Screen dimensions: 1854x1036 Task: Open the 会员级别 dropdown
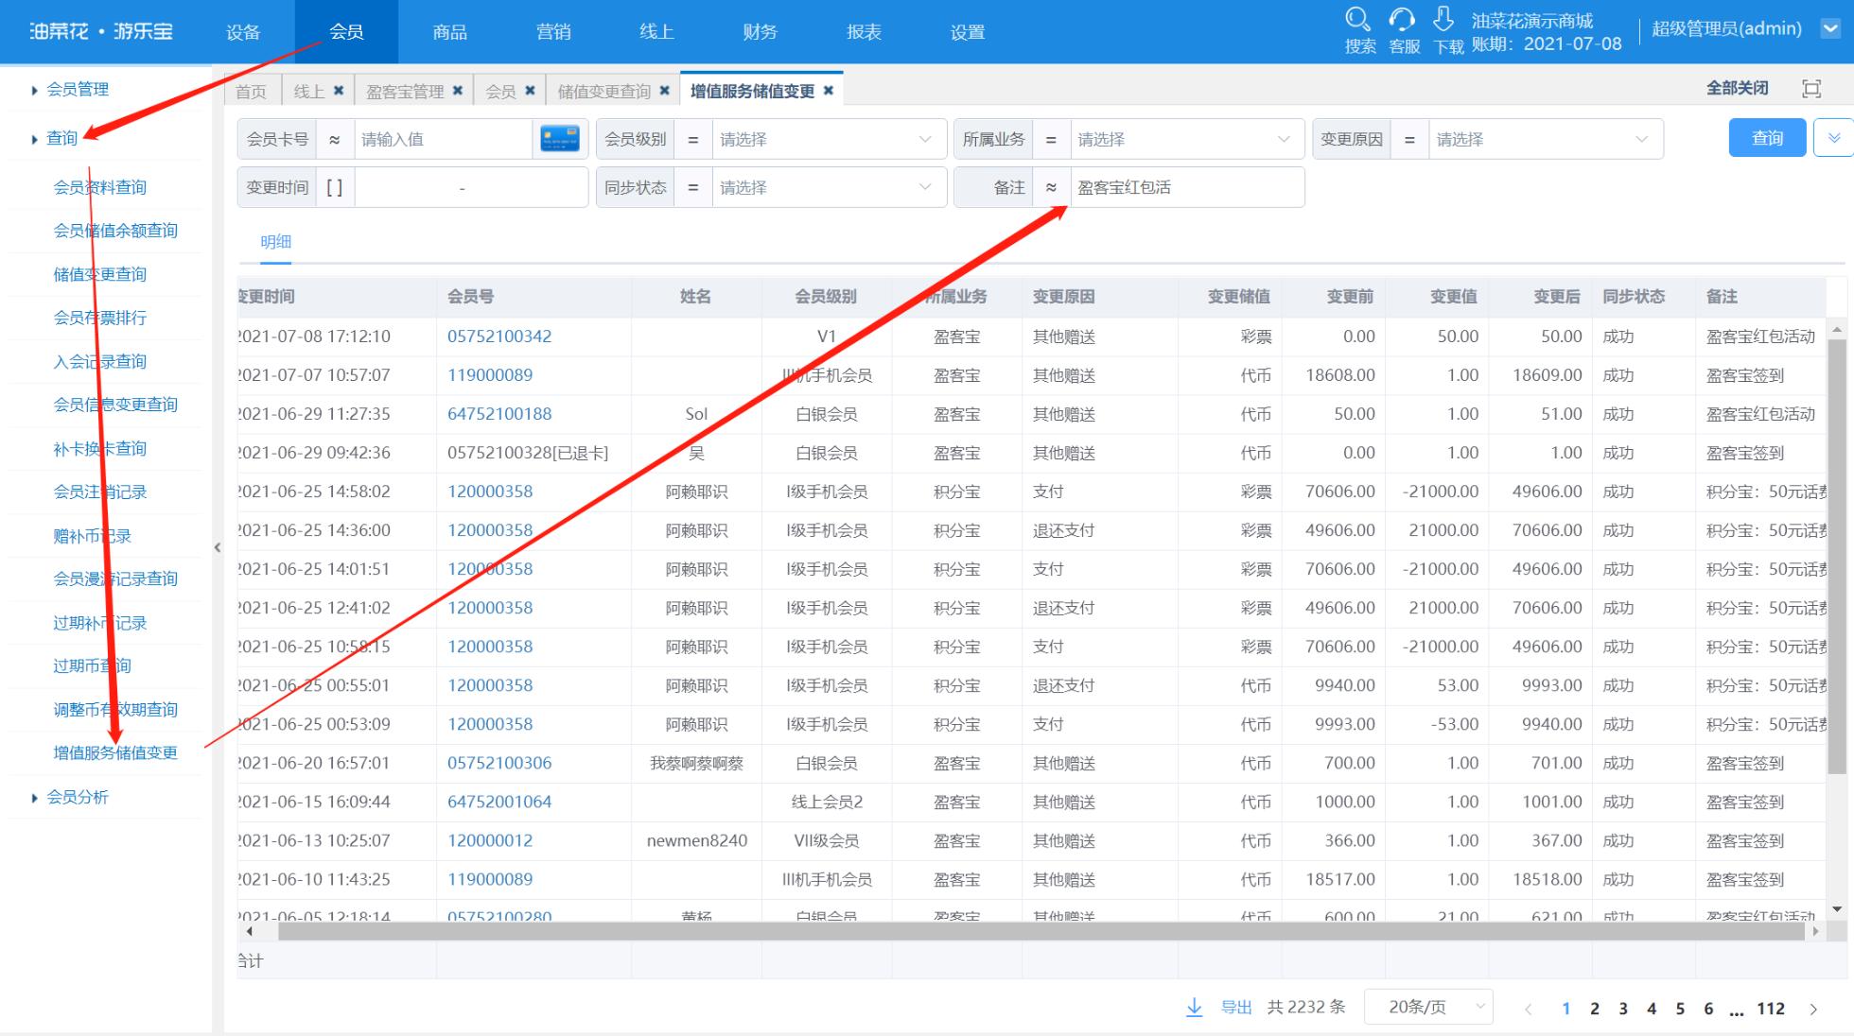point(828,139)
